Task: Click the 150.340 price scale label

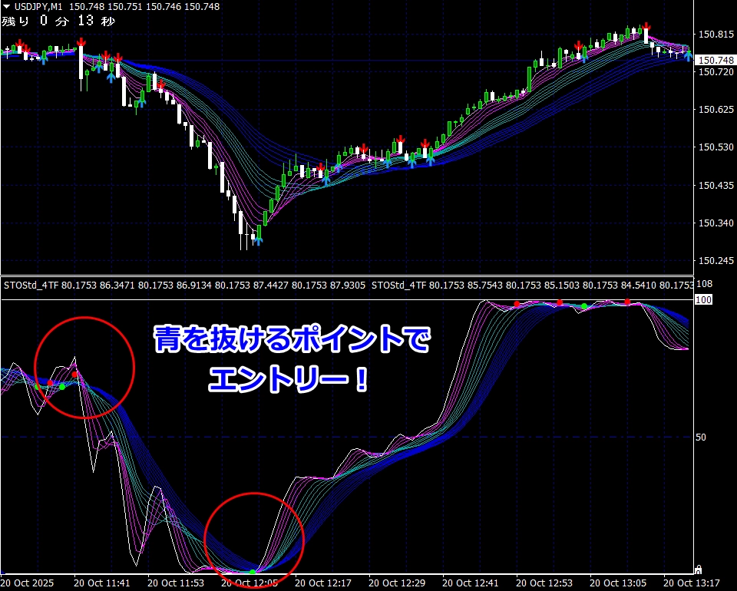Action: coord(714,223)
